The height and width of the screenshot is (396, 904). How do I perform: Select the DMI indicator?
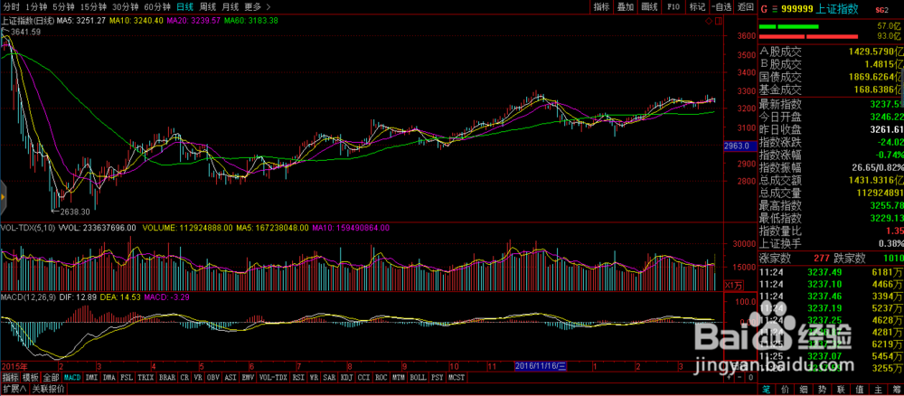[91, 378]
